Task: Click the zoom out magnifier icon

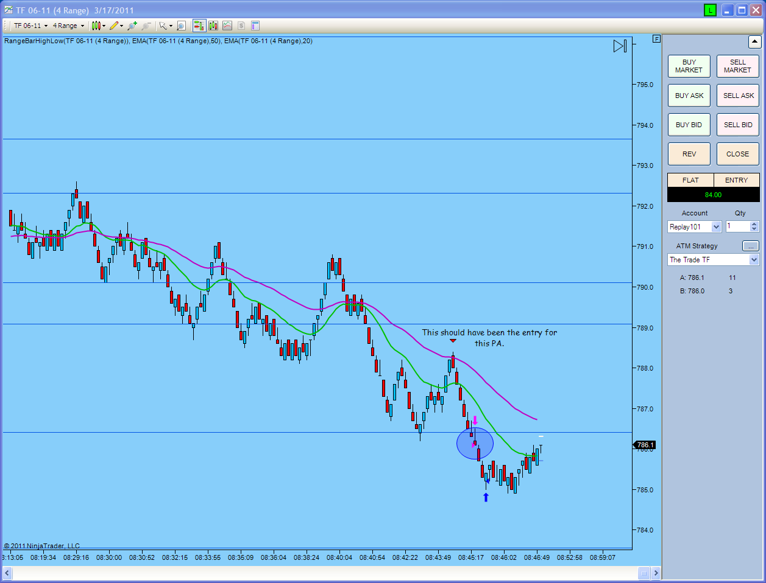Action: 146,26
